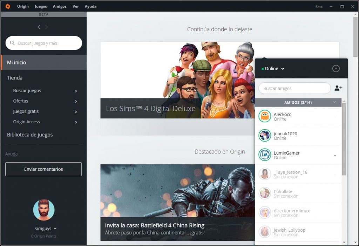This screenshot has height=246, width=359.
Task: Collapse friends panel with circled chevron
Action: (x=336, y=69)
